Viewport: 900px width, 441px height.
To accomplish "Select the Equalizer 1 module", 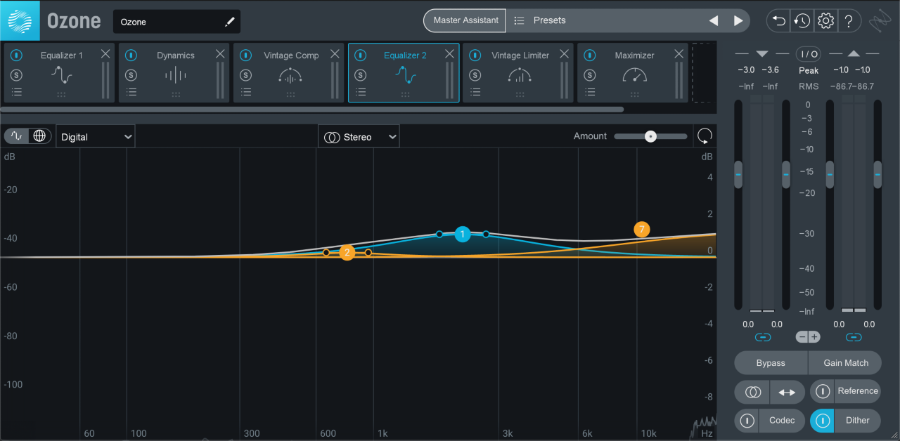I will (x=60, y=73).
